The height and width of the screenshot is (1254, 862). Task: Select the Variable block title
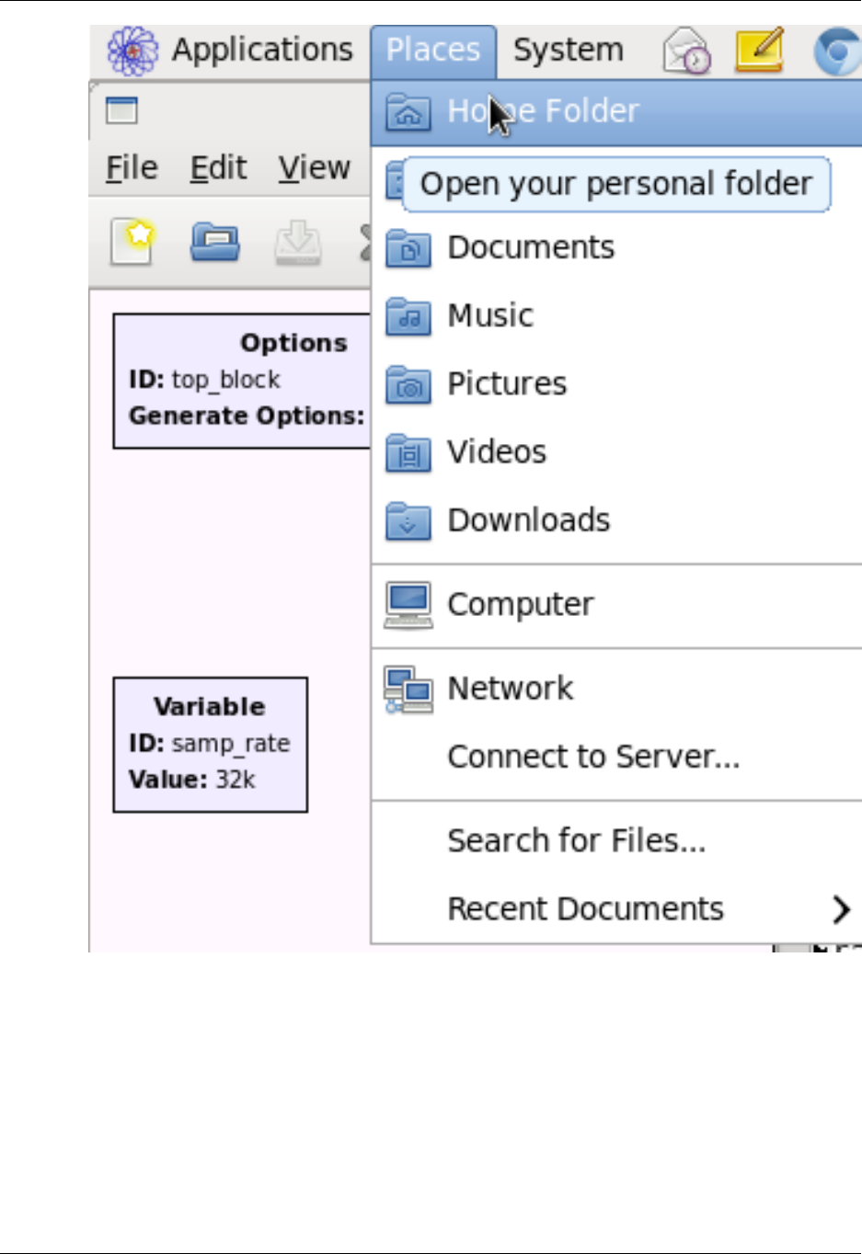pyautogui.click(x=210, y=706)
